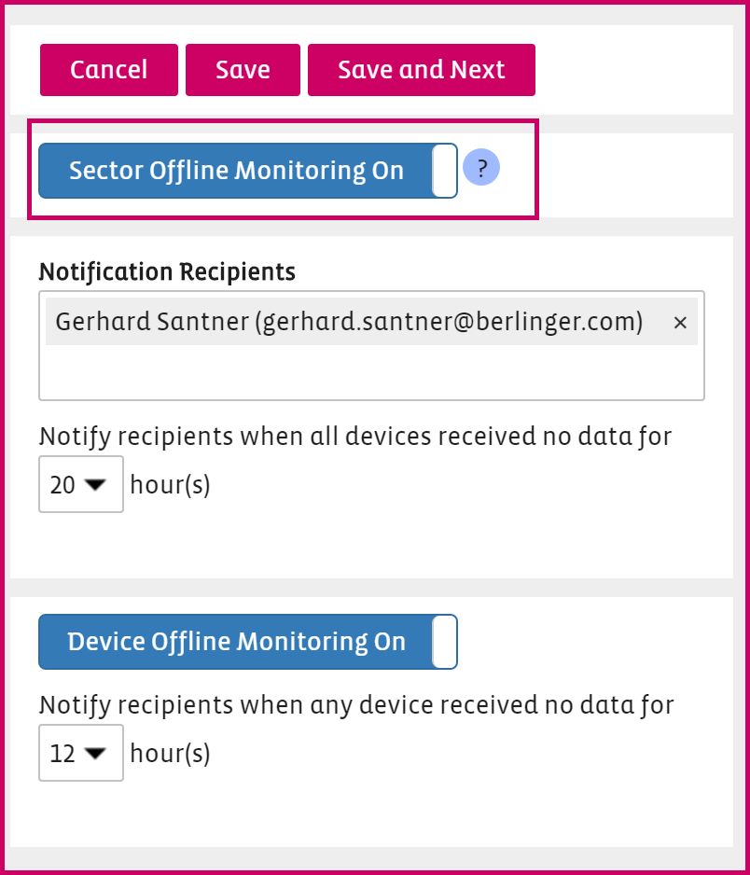This screenshot has width=750, height=875.
Task: Click Save and Next
Action: tap(421, 69)
